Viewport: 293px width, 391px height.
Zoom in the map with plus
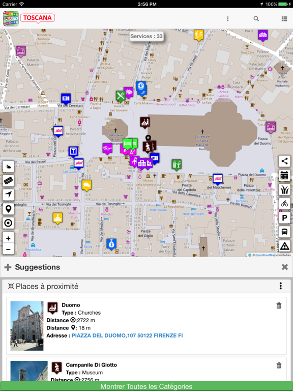click(x=8, y=238)
